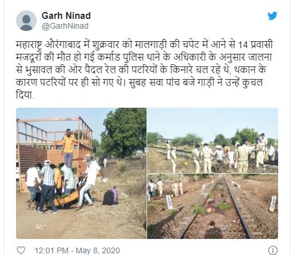Click the last word दिया. of the tweet
Viewport: 293px width, 255px height.
point(25,95)
